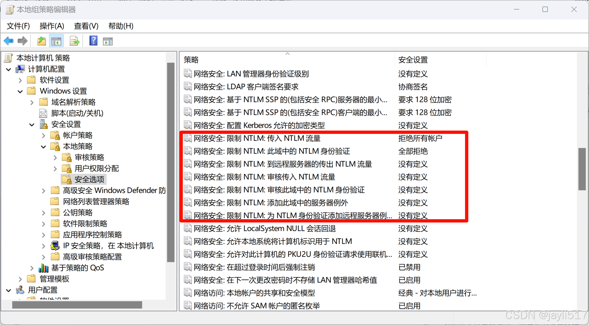Expand the 帐户策略 node
Image resolution: width=589 pixels, height=325 pixels.
[44, 136]
